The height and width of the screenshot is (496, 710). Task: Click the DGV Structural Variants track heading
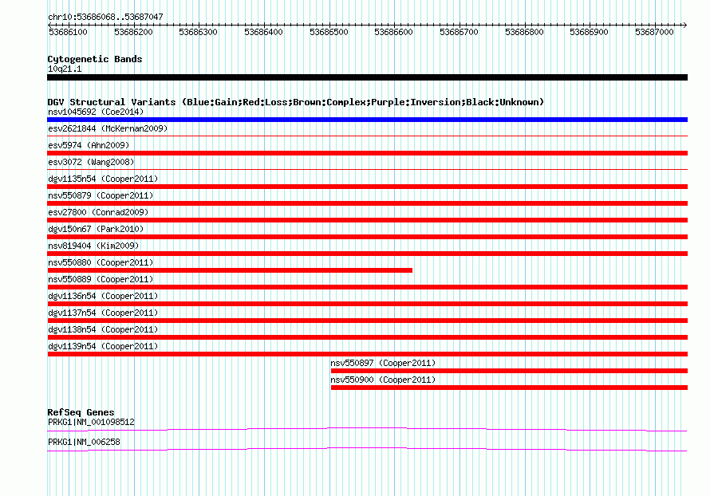point(296,102)
